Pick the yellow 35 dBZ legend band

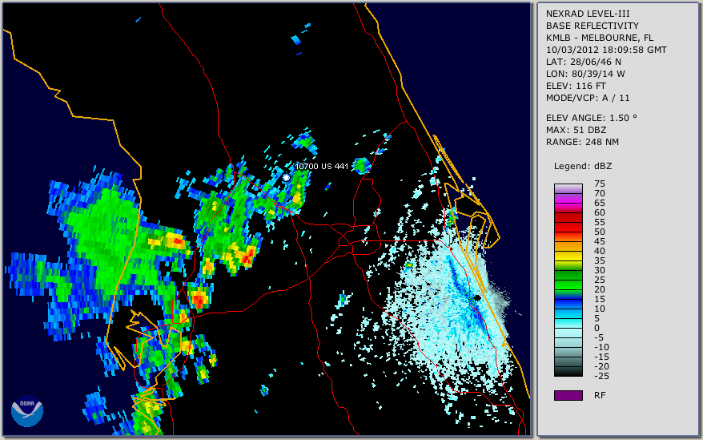pyautogui.click(x=568, y=256)
